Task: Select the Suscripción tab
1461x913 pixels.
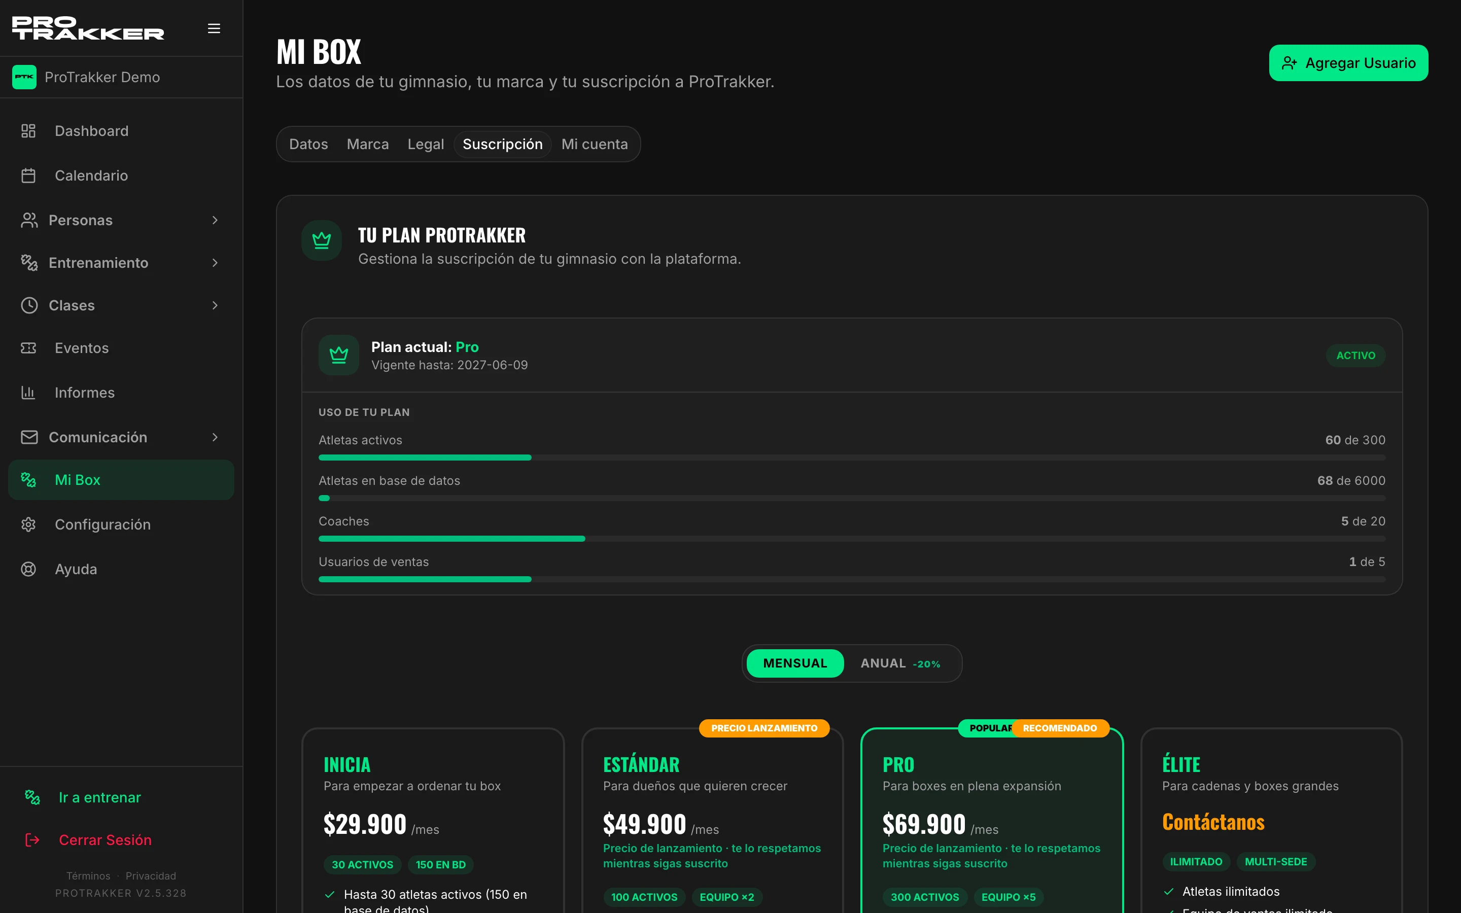Action: tap(502, 145)
